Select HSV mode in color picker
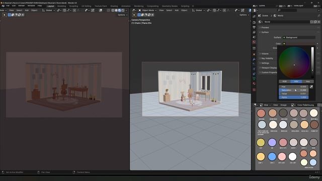322x181 pixels. click(296, 81)
